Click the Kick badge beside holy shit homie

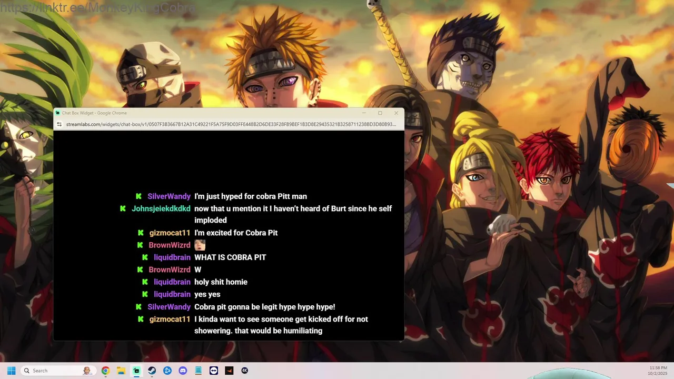[x=145, y=282]
